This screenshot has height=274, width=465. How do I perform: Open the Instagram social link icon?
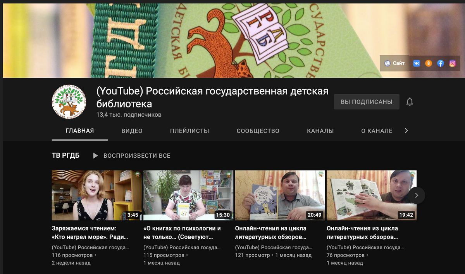click(x=453, y=63)
